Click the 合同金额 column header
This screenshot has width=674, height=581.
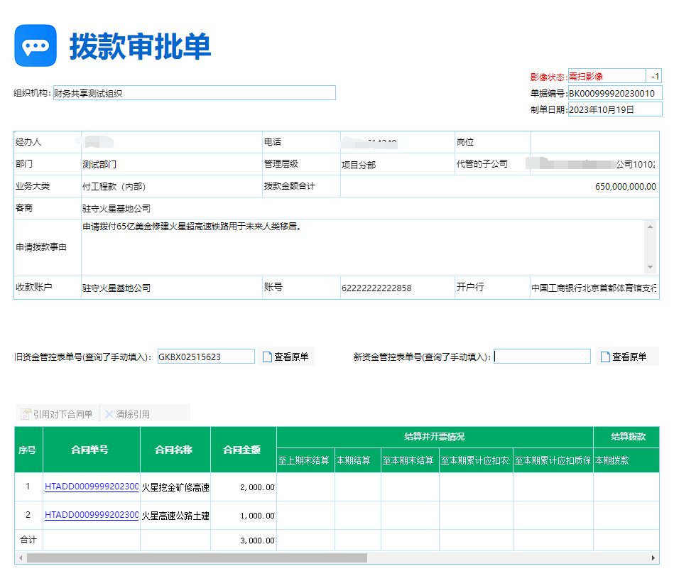pyautogui.click(x=243, y=450)
